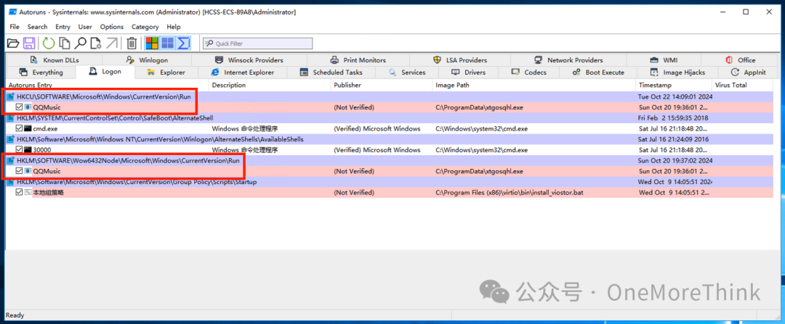
Task: Uncheck the cmd.exe entry checkbox
Action: [19, 128]
